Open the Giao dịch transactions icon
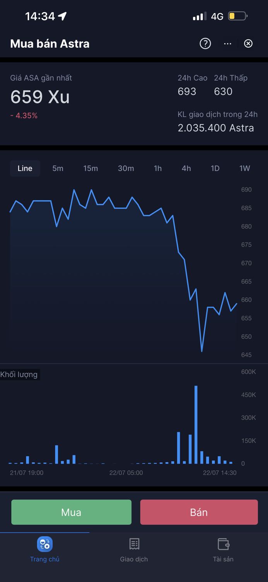Image resolution: width=268 pixels, height=582 pixels. 134,544
